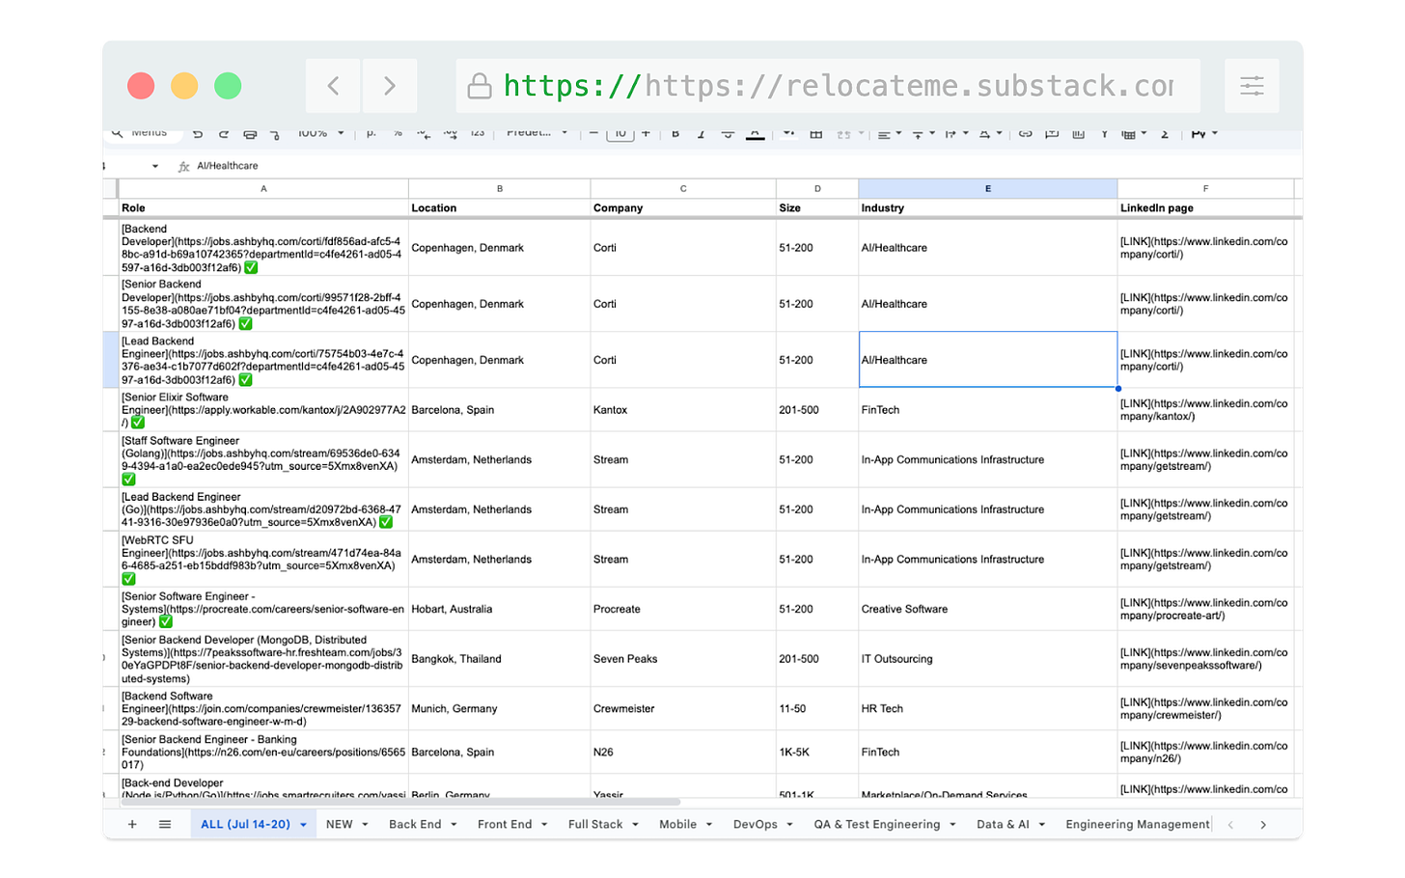Click the Print toolbar icon
This screenshot has width=1405, height=878.
(x=250, y=134)
